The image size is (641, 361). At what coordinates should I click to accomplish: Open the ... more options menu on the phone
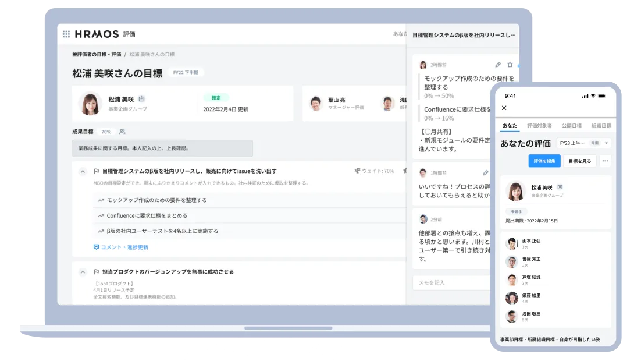605,161
